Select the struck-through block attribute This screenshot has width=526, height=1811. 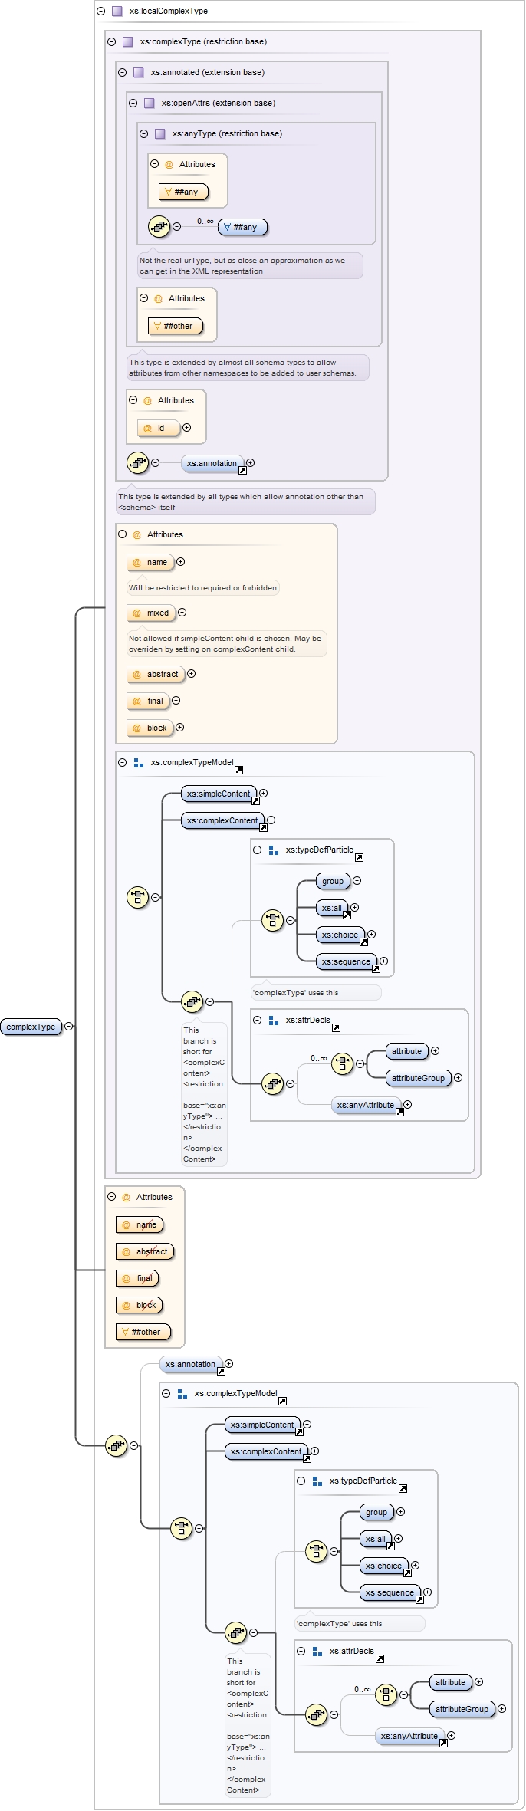pos(139,1306)
